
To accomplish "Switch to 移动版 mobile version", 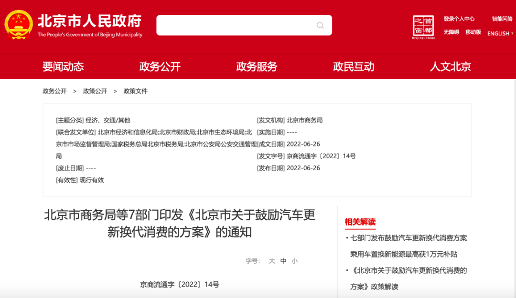I will [x=473, y=32].
